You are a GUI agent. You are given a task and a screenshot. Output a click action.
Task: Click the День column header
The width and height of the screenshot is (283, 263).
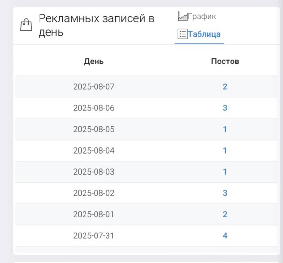click(x=94, y=61)
